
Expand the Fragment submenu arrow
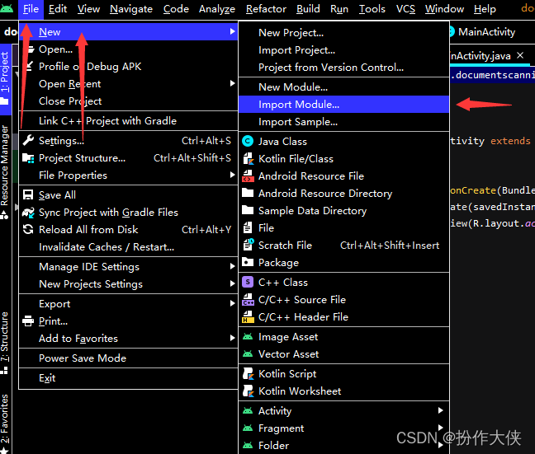(x=441, y=428)
